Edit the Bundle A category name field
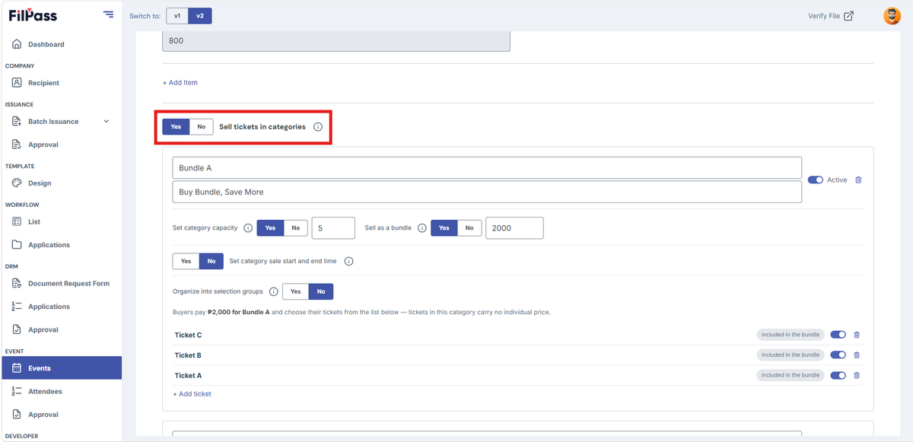The width and height of the screenshot is (913, 442). [x=487, y=168]
